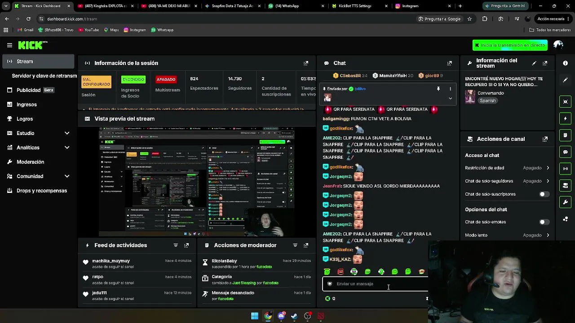The height and width of the screenshot is (323, 575).
Task: Open Moderación in the sidebar
Action: point(39,162)
